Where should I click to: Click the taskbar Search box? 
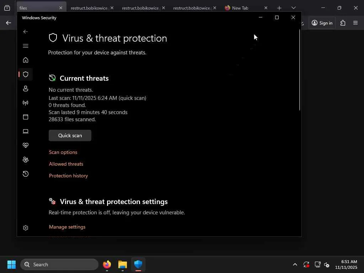click(59, 264)
